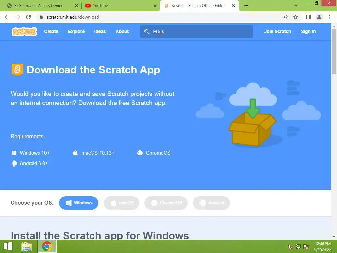Go back using browser back arrow
The height and width of the screenshot is (253, 337).
(x=7, y=17)
